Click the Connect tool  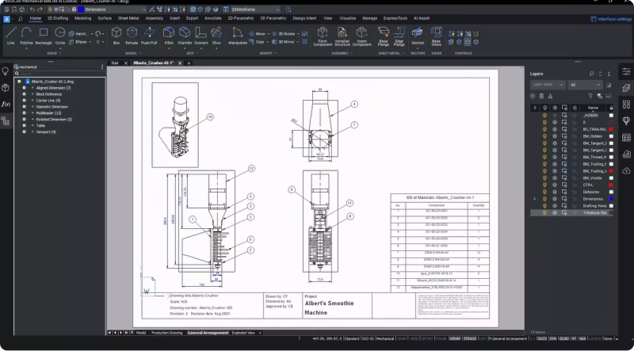coord(201,35)
